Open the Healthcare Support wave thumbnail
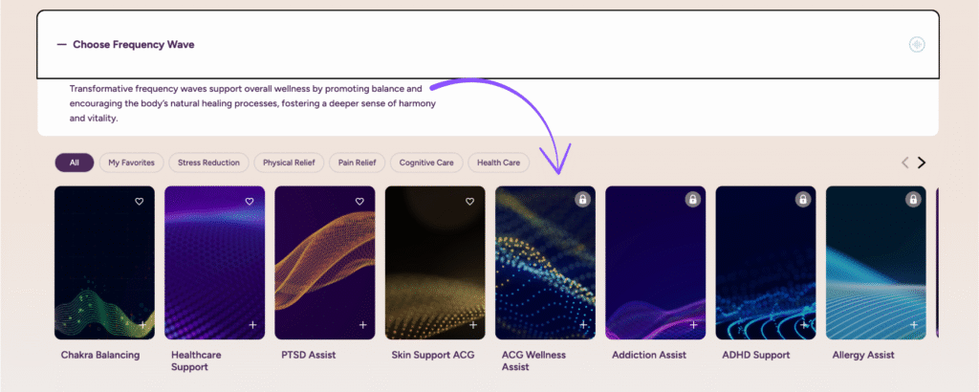 [214, 263]
